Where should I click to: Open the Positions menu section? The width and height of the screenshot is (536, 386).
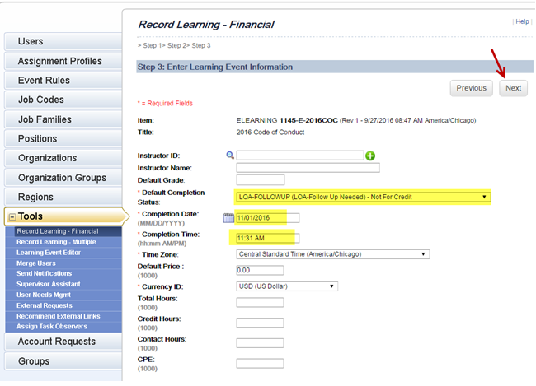pos(63,139)
